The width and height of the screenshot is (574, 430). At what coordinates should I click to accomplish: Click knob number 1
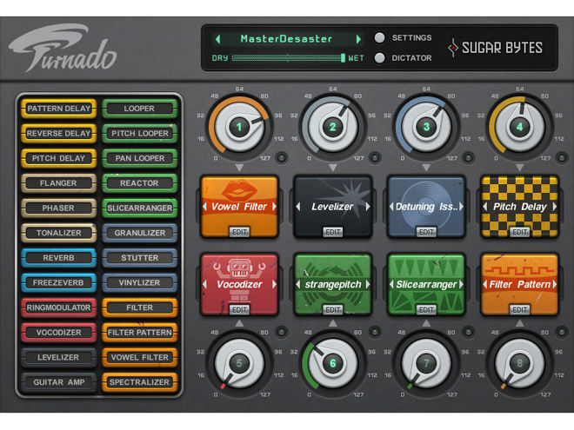click(239, 127)
